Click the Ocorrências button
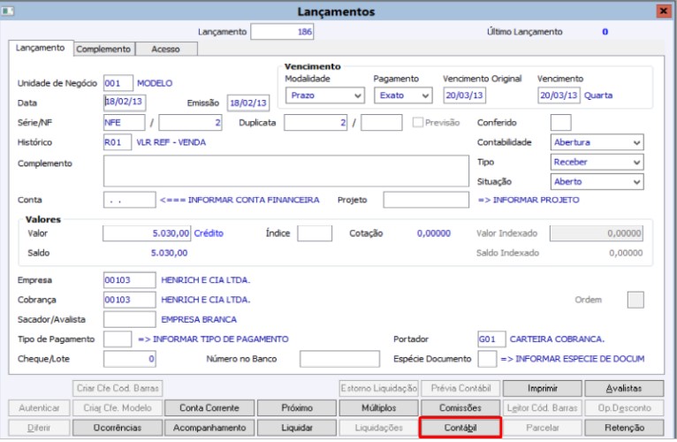This screenshot has height=442, width=677. (x=118, y=428)
